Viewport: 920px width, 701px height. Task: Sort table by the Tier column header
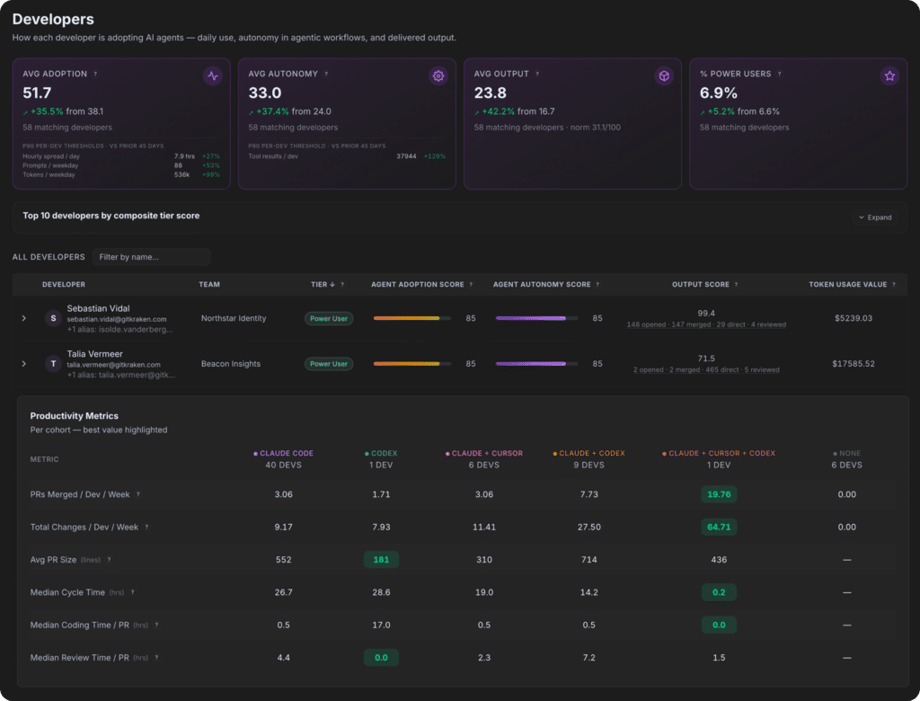tap(323, 284)
